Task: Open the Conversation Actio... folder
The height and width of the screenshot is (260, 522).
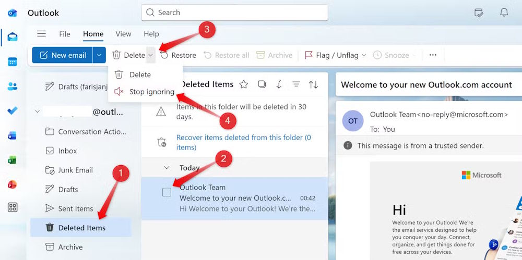Action: tap(80, 132)
